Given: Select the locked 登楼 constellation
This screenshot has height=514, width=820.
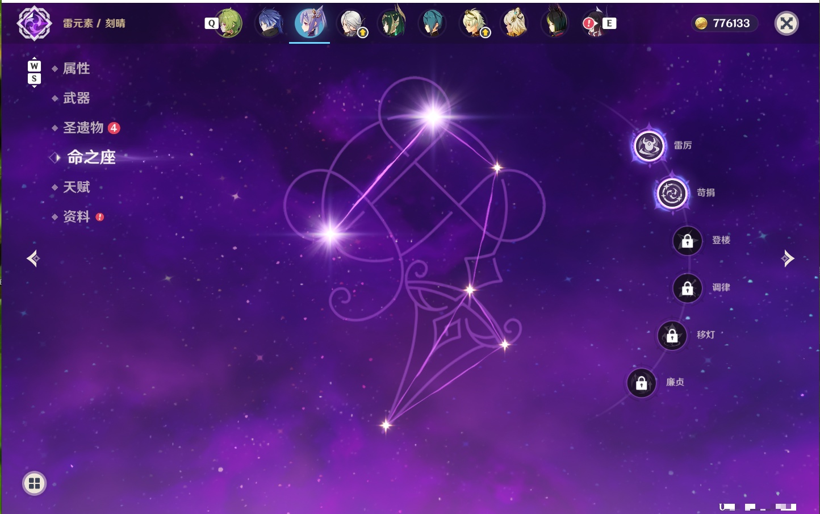Looking at the screenshot, I should [687, 240].
